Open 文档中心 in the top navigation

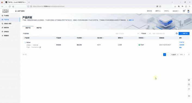coord(166,11)
